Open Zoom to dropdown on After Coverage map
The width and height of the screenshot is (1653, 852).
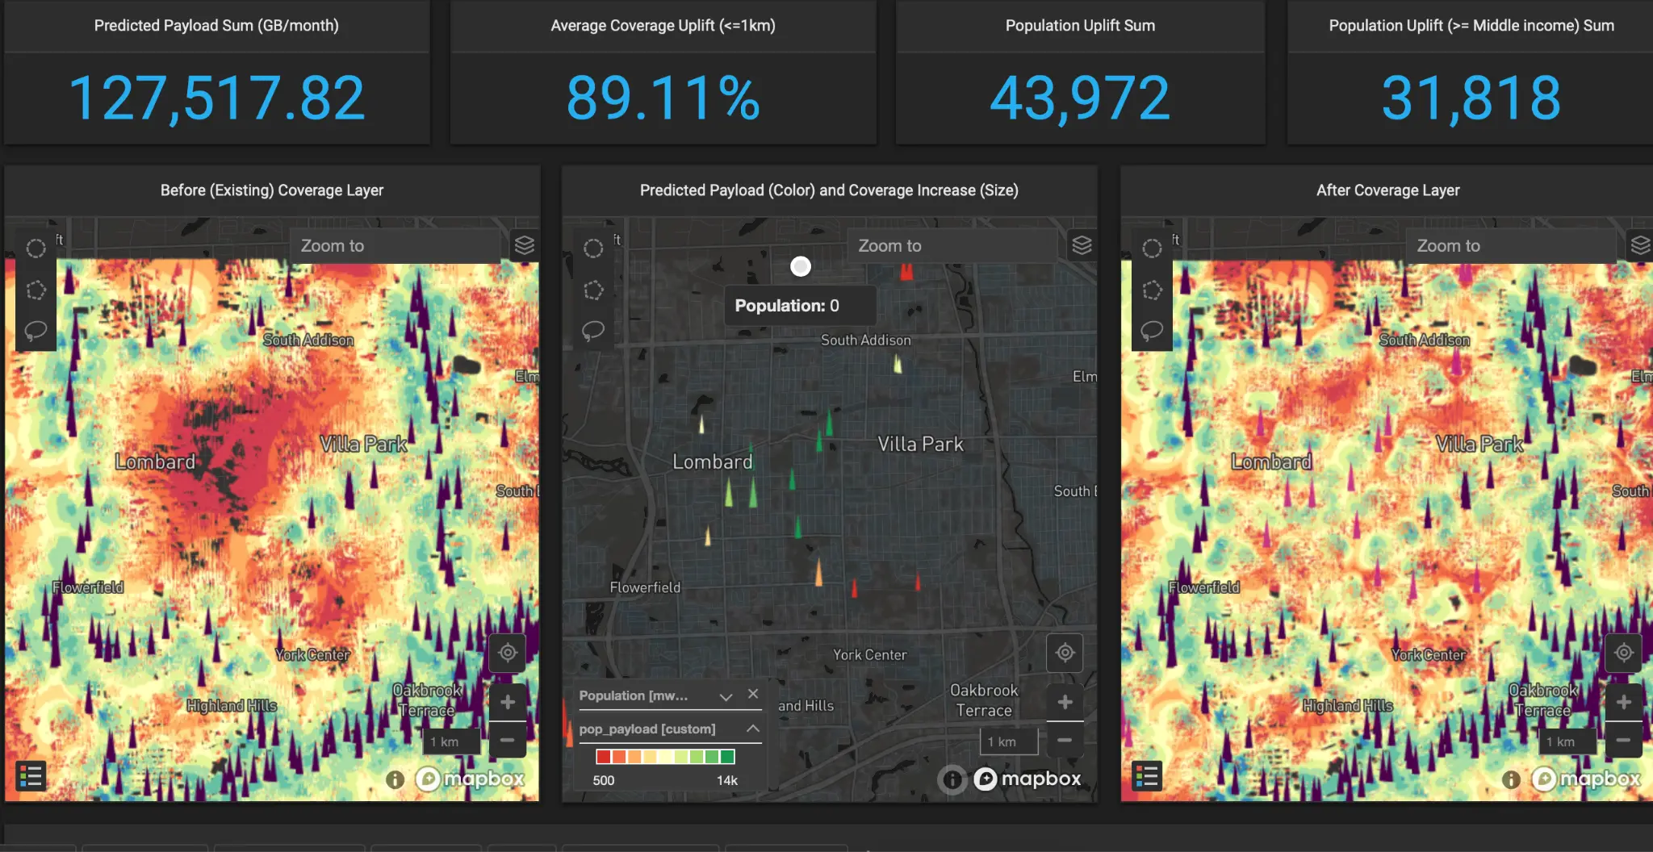tap(1509, 246)
